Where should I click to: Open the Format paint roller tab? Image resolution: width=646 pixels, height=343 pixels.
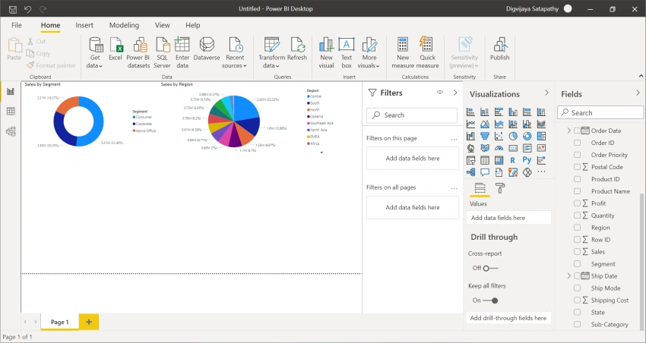click(500, 188)
